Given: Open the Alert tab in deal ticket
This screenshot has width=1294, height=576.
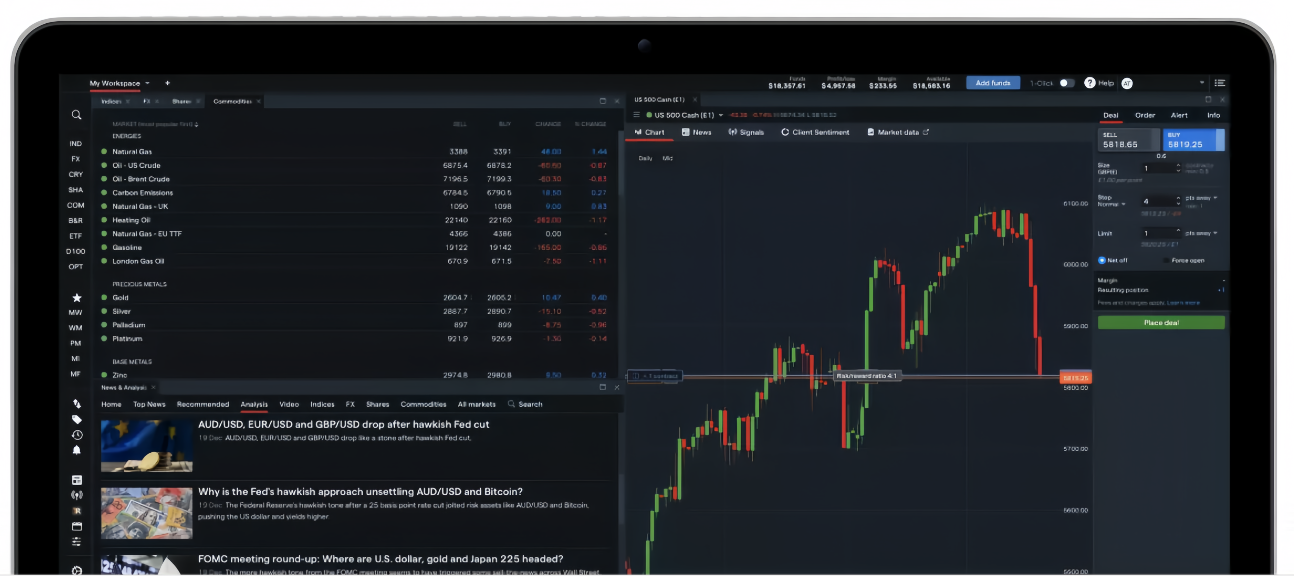Looking at the screenshot, I should click(x=1179, y=115).
